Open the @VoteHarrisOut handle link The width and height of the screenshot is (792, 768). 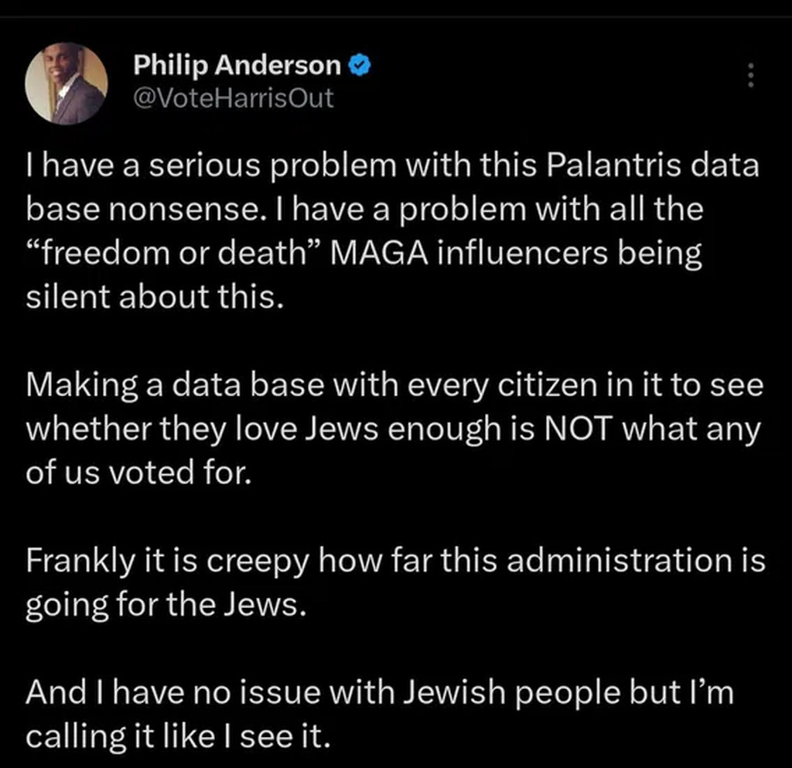234,98
